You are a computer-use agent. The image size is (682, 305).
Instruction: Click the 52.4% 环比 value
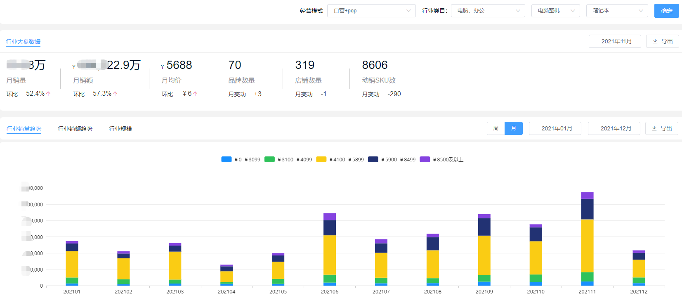point(35,94)
